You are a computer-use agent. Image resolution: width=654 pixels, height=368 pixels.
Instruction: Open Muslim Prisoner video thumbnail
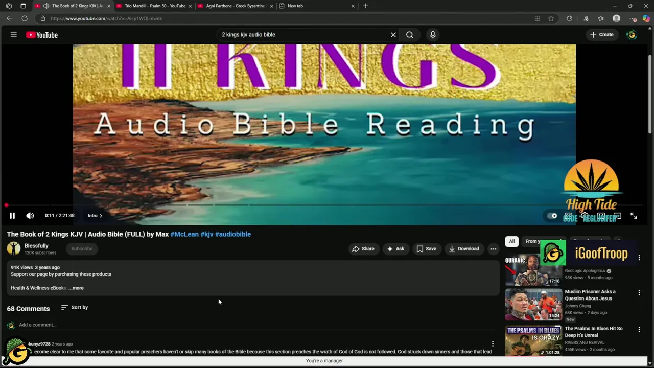click(533, 305)
